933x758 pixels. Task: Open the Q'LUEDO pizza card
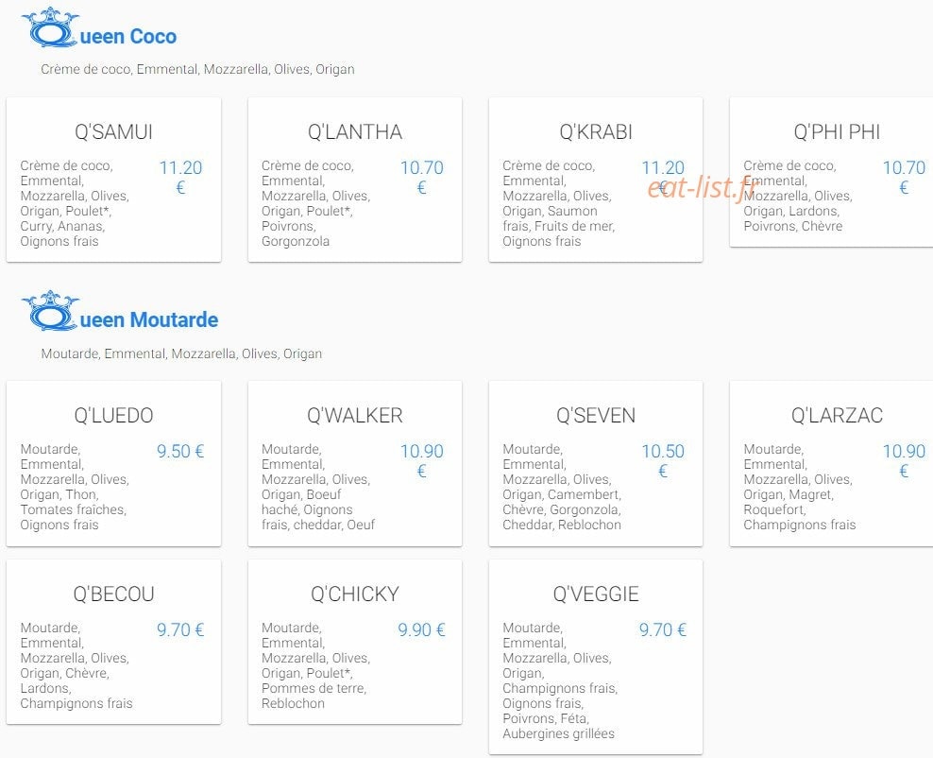[x=113, y=463]
